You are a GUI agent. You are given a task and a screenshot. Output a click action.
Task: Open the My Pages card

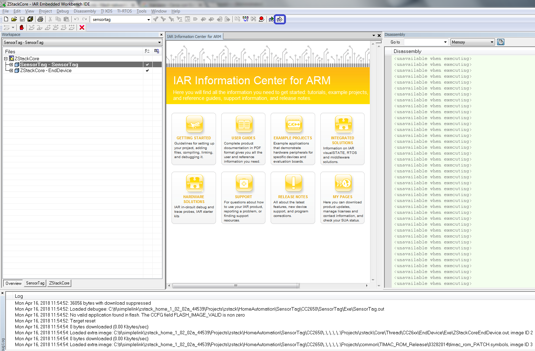point(343,198)
